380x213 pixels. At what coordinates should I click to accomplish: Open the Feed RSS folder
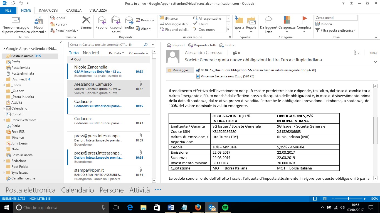18,132
